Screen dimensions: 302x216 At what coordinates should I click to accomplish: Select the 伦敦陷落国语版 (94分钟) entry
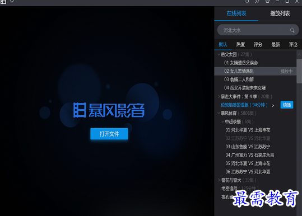(x=244, y=105)
